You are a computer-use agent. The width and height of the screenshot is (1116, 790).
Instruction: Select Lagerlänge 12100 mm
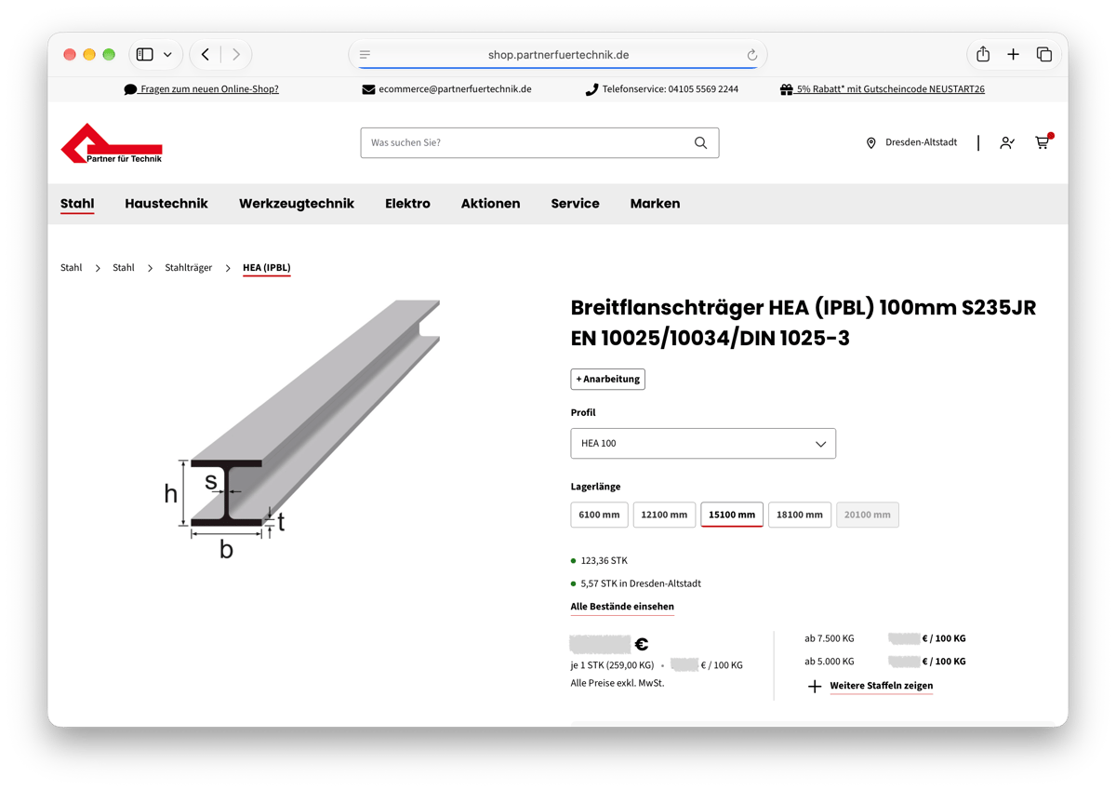(664, 515)
